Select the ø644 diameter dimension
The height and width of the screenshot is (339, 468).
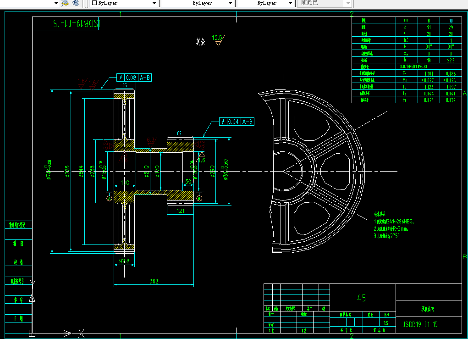(81, 172)
